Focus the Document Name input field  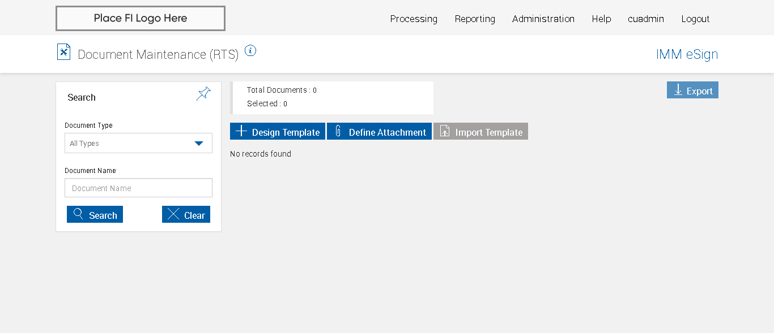[x=138, y=188]
